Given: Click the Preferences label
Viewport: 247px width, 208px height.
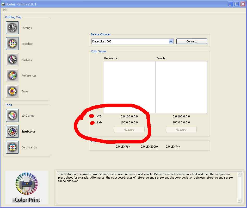Looking at the screenshot, I should (x=29, y=75).
